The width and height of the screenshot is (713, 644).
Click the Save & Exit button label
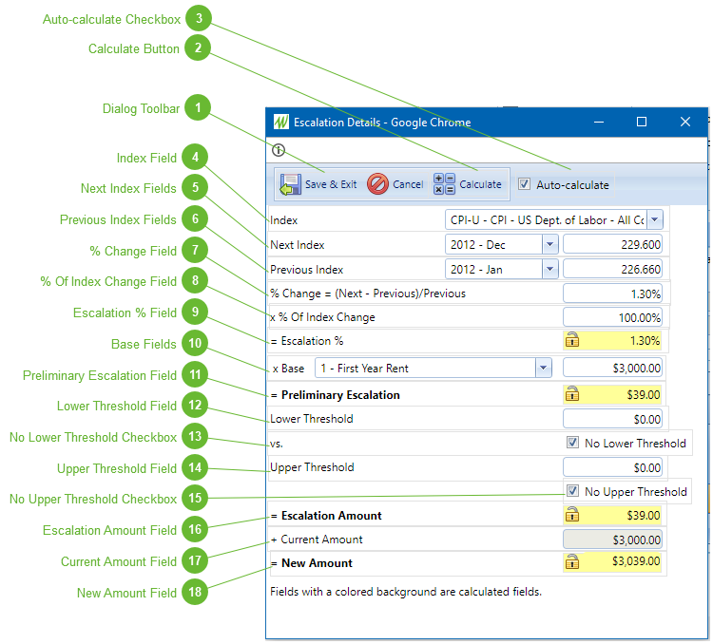click(331, 184)
